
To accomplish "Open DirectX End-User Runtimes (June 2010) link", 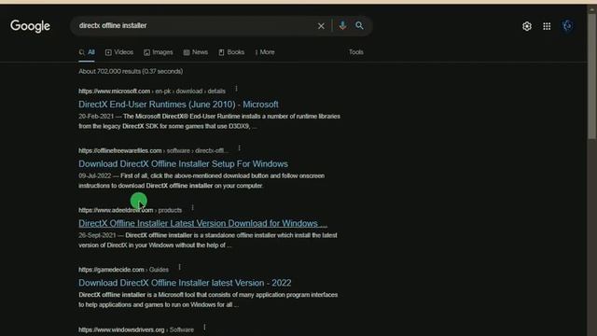I will [x=178, y=105].
